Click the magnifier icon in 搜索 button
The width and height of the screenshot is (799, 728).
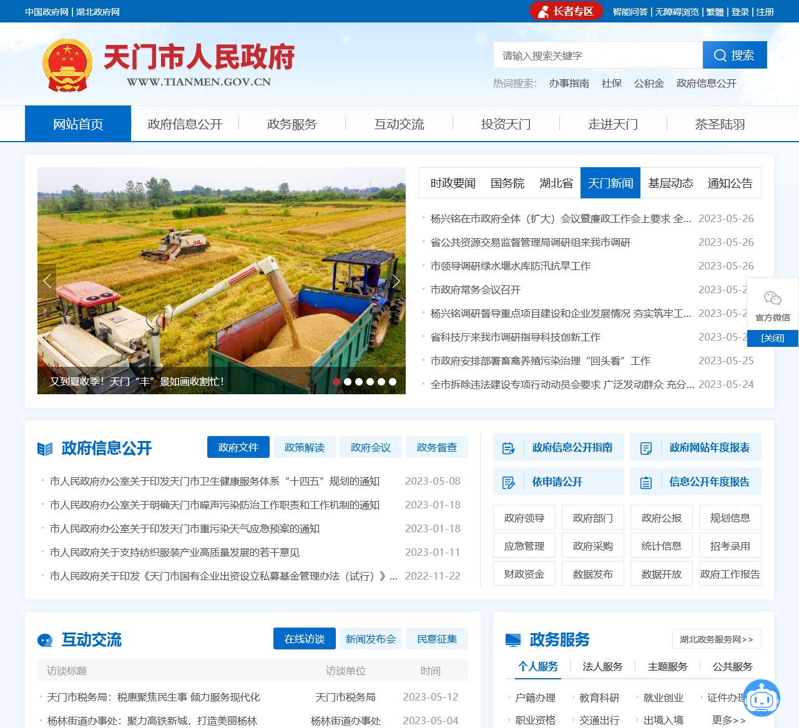[720, 55]
